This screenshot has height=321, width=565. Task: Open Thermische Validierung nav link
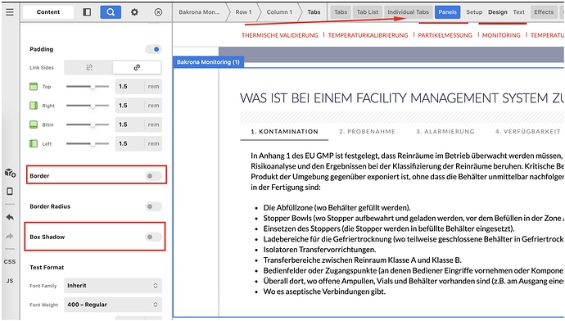(x=279, y=35)
